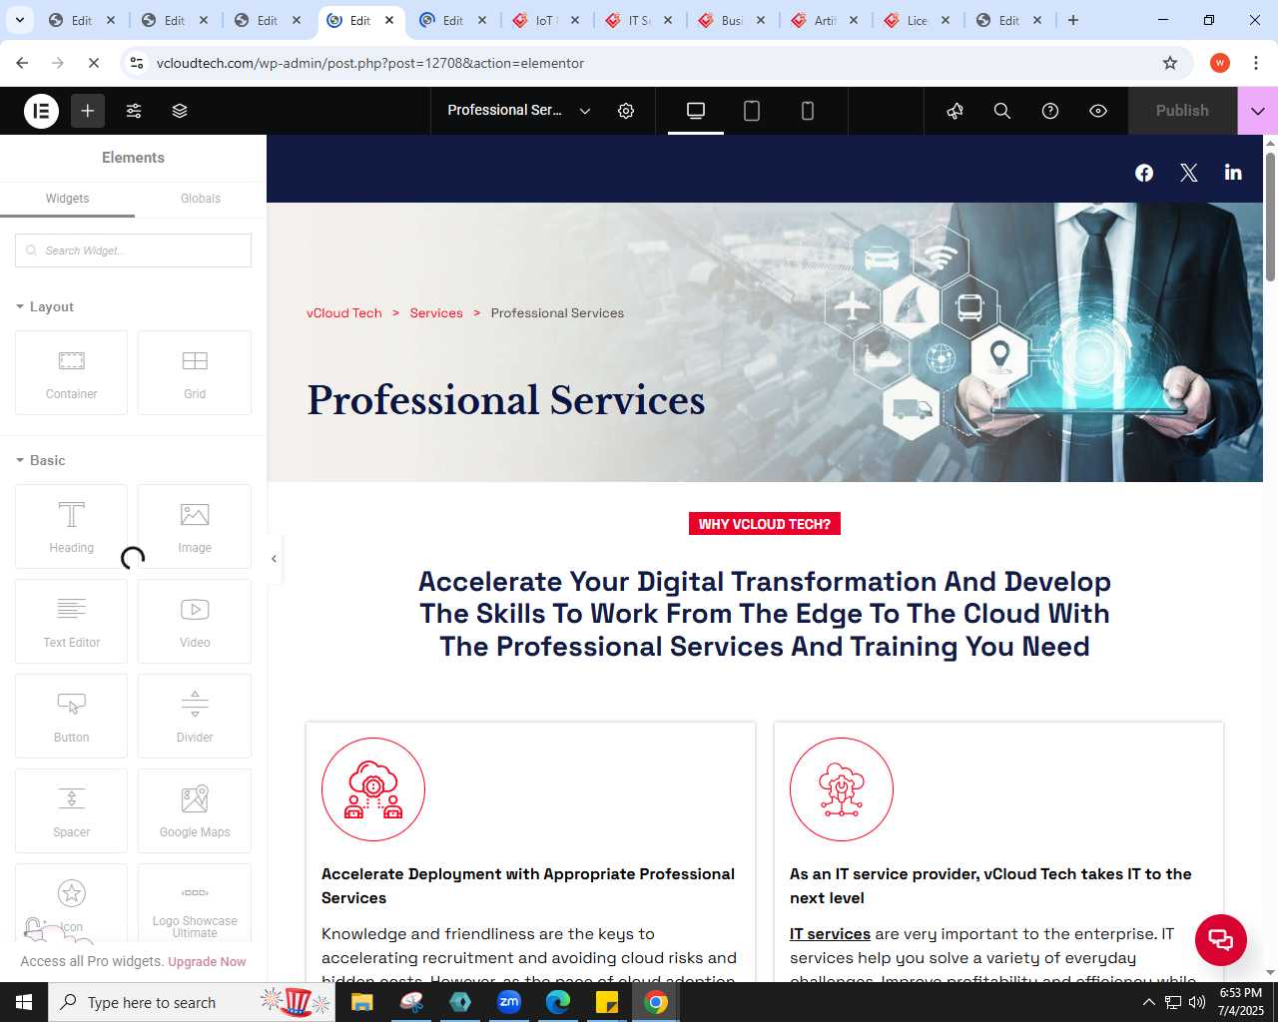Collapse the Layout section
This screenshot has width=1278, height=1022.
tap(45, 307)
